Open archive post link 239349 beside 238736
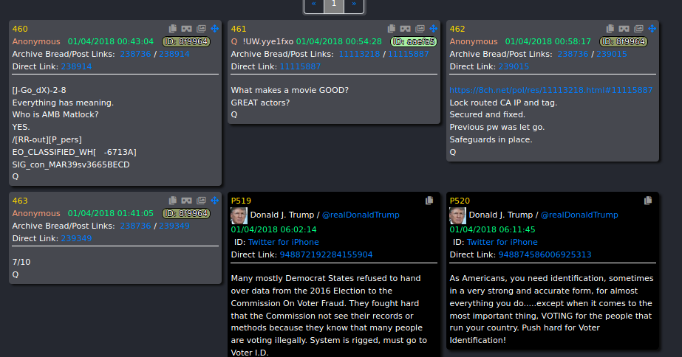The width and height of the screenshot is (682, 357). pos(174,226)
